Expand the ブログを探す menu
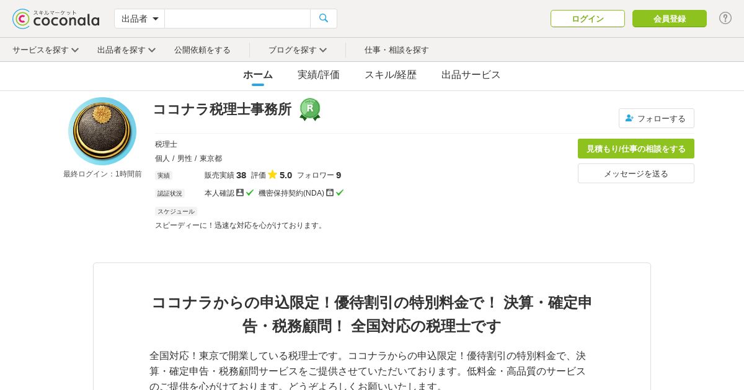This screenshot has width=744, height=390. point(298,50)
